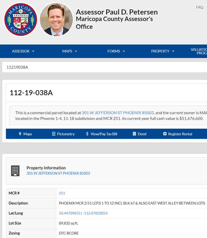Open address link in parcel summary
Viewport: 207px width, 238px height.
(118, 113)
